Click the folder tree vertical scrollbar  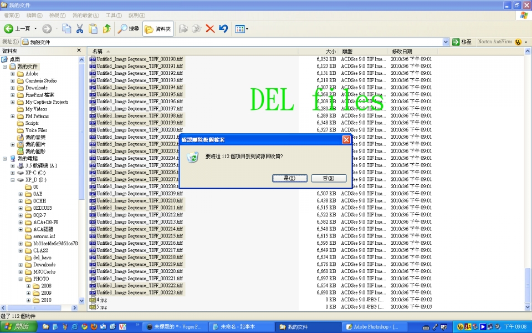(81, 131)
